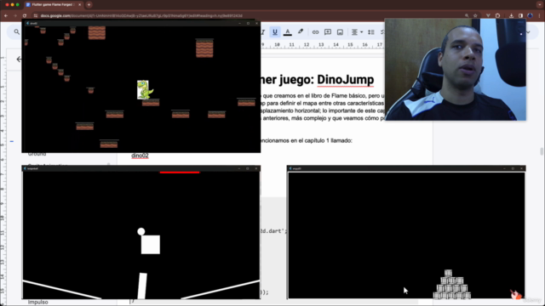
Task: Open the text alignment dropdown
Action: (x=357, y=32)
